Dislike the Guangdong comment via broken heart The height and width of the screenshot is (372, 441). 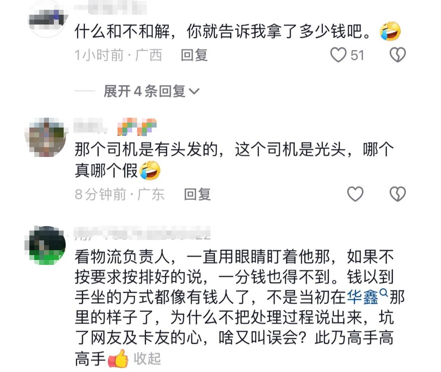(397, 194)
